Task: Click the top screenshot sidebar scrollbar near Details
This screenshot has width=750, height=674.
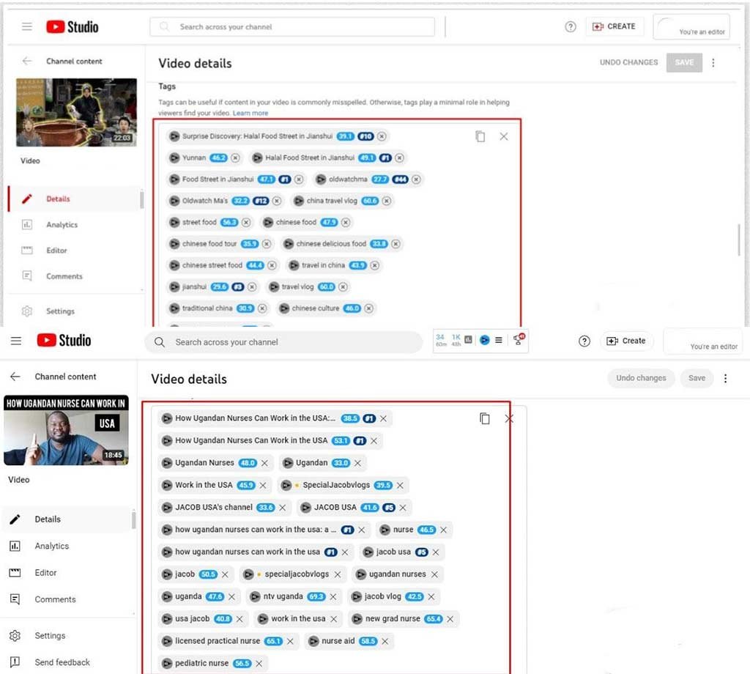Action: coord(141,199)
